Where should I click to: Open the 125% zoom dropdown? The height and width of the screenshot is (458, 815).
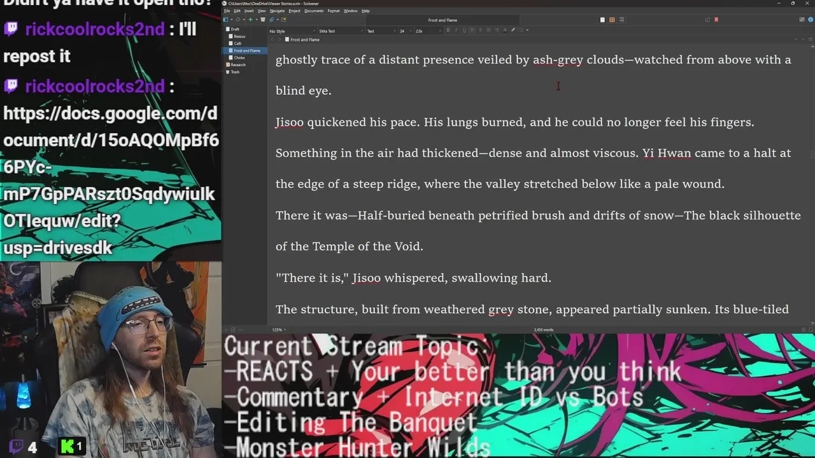pos(278,330)
